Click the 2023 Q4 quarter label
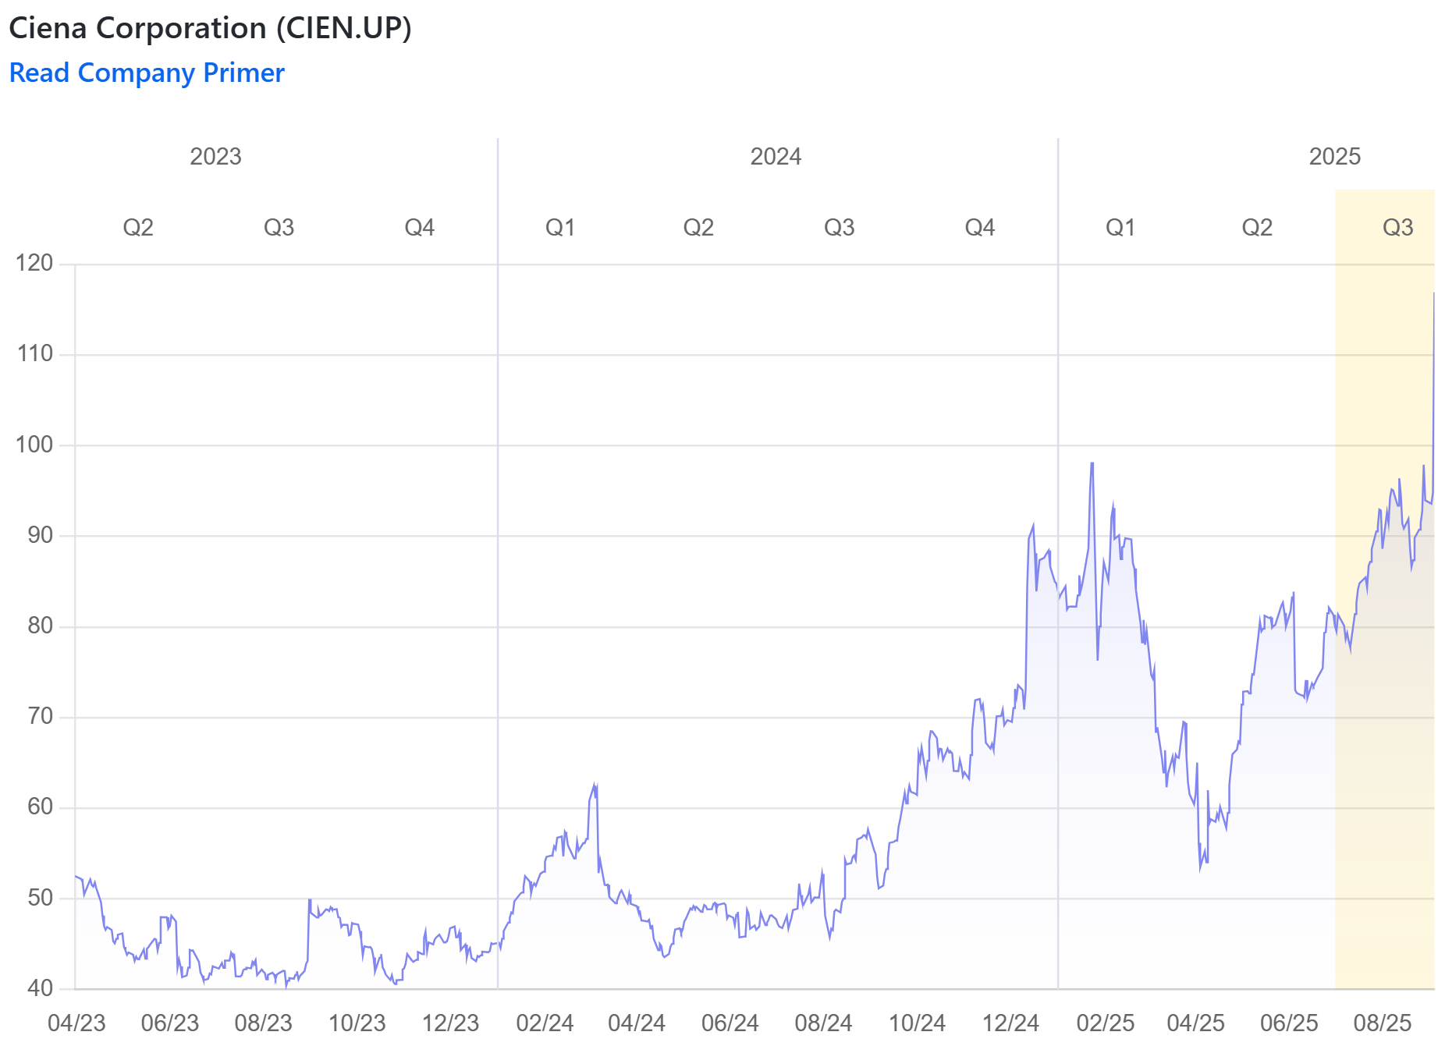The height and width of the screenshot is (1046, 1445). click(x=420, y=228)
